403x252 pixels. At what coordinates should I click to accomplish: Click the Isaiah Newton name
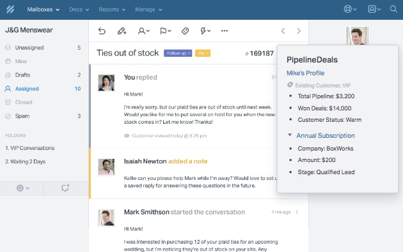(x=145, y=161)
